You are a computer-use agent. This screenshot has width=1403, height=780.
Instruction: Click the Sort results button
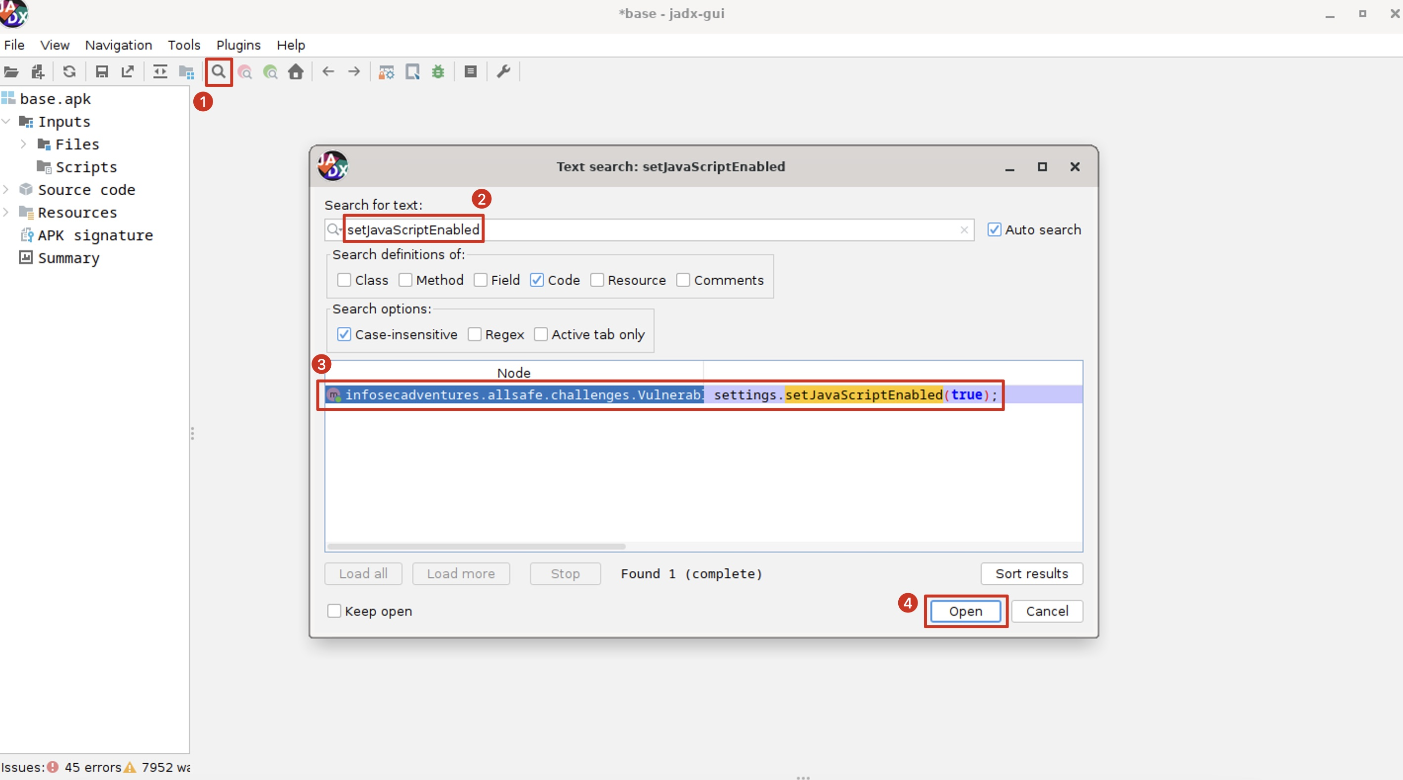(x=1032, y=573)
